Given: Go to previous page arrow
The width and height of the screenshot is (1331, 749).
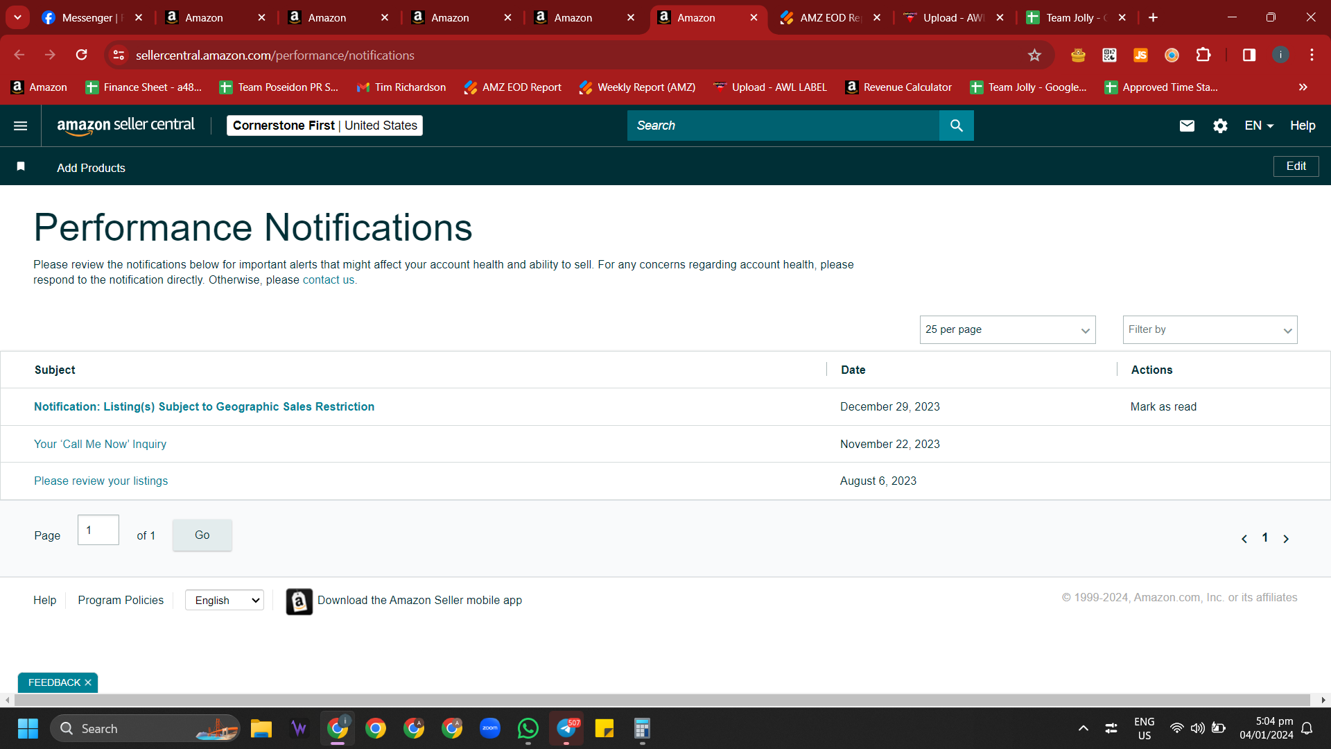Looking at the screenshot, I should click(x=1244, y=539).
